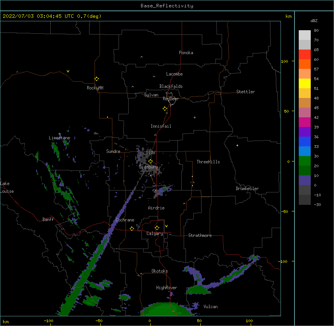Select the -30 value in dBZ legend
The width and height of the screenshot is (334, 326).
(317, 204)
